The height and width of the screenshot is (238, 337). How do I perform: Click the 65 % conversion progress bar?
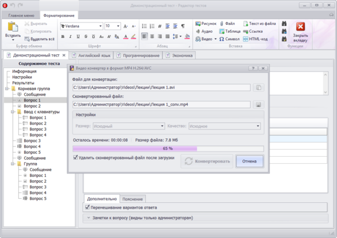168,148
